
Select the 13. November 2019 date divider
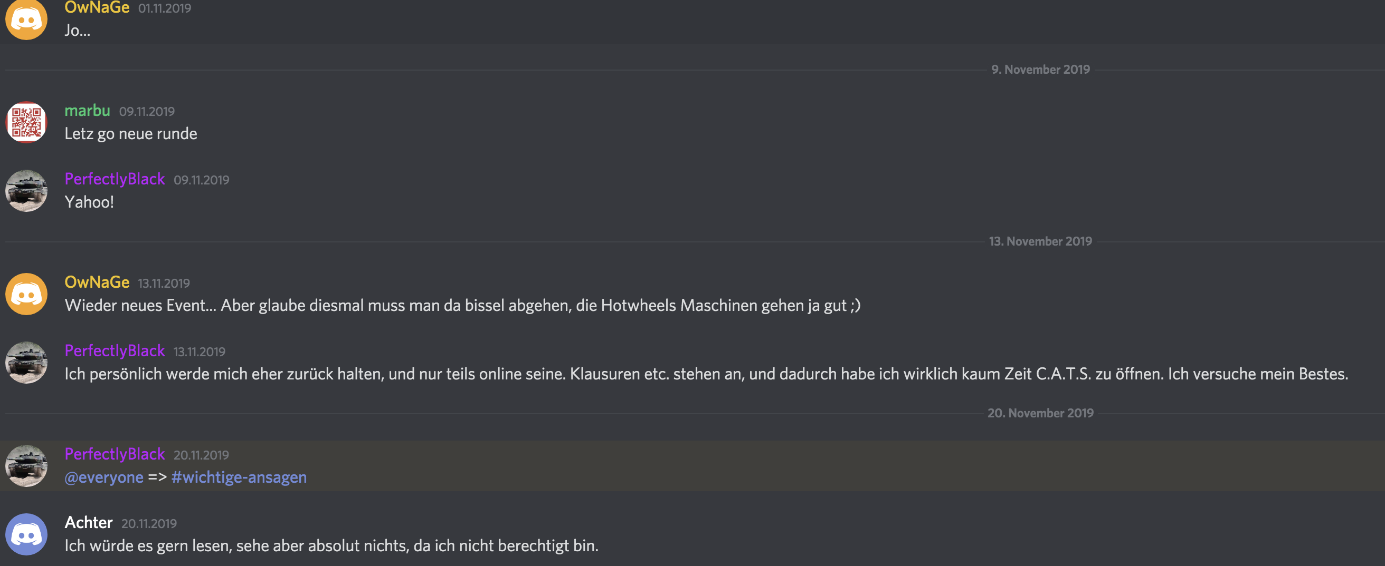click(x=1040, y=241)
